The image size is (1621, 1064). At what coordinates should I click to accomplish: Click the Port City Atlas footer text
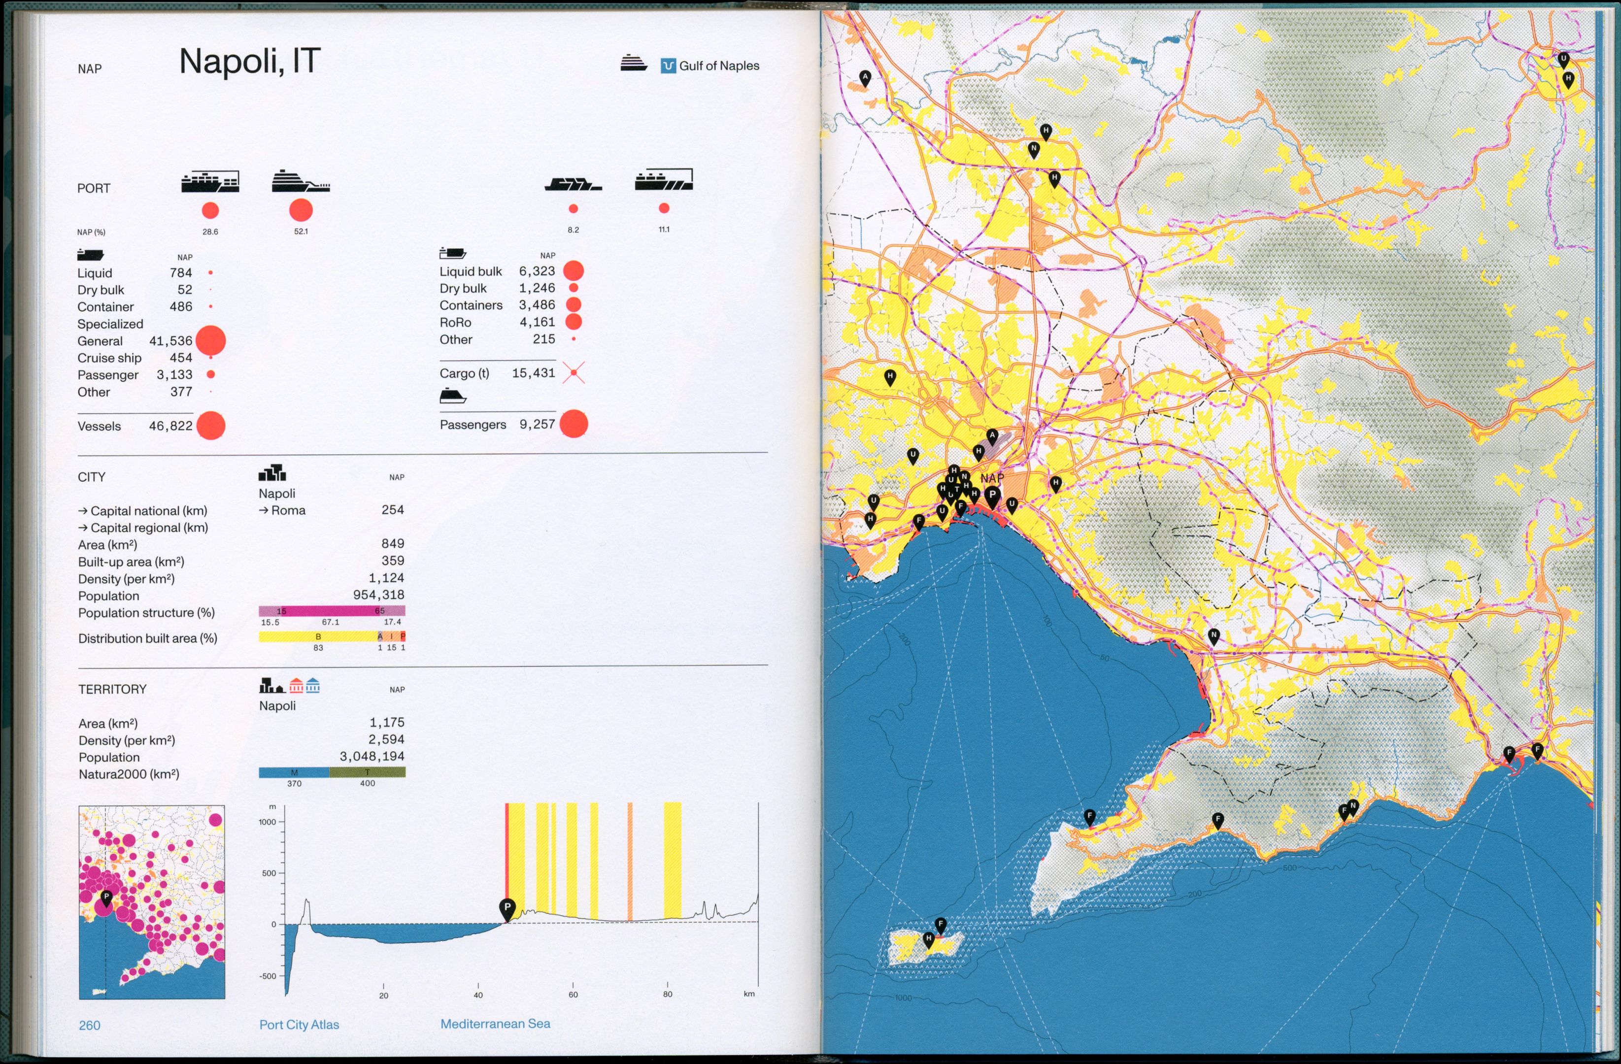pos(299,1025)
